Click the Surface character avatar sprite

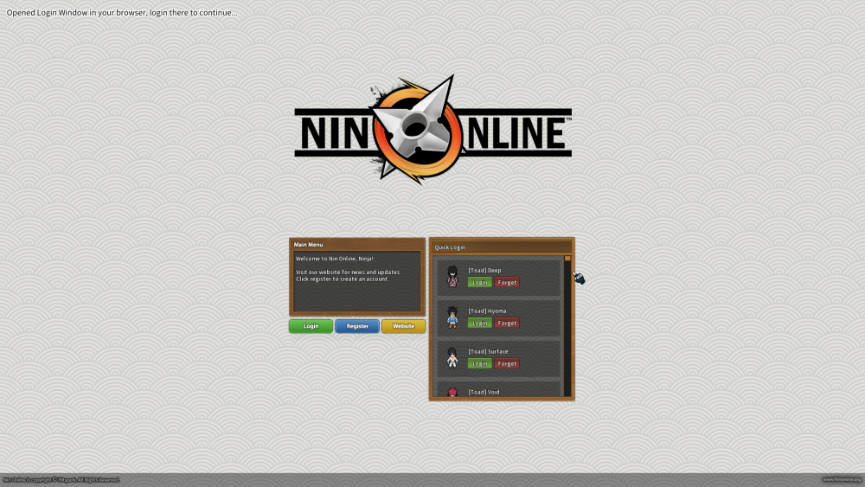click(x=452, y=357)
